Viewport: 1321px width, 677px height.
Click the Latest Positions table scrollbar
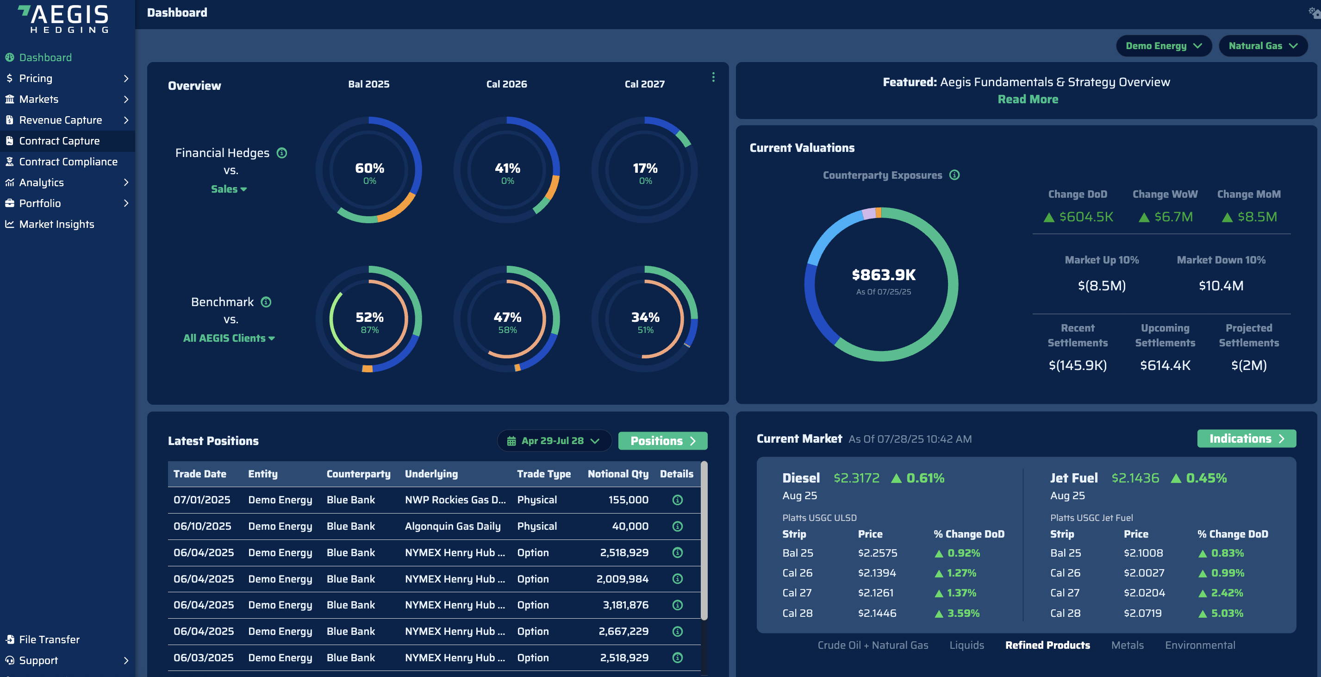pyautogui.click(x=704, y=541)
